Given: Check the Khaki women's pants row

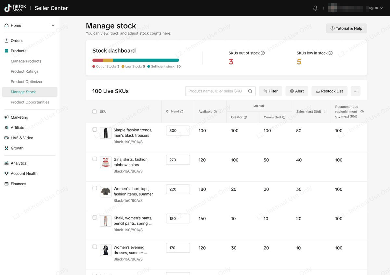Looking at the screenshot, I should tap(95, 217).
